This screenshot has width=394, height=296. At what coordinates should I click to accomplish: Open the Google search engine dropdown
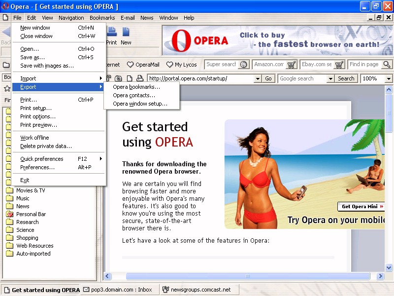point(330,78)
